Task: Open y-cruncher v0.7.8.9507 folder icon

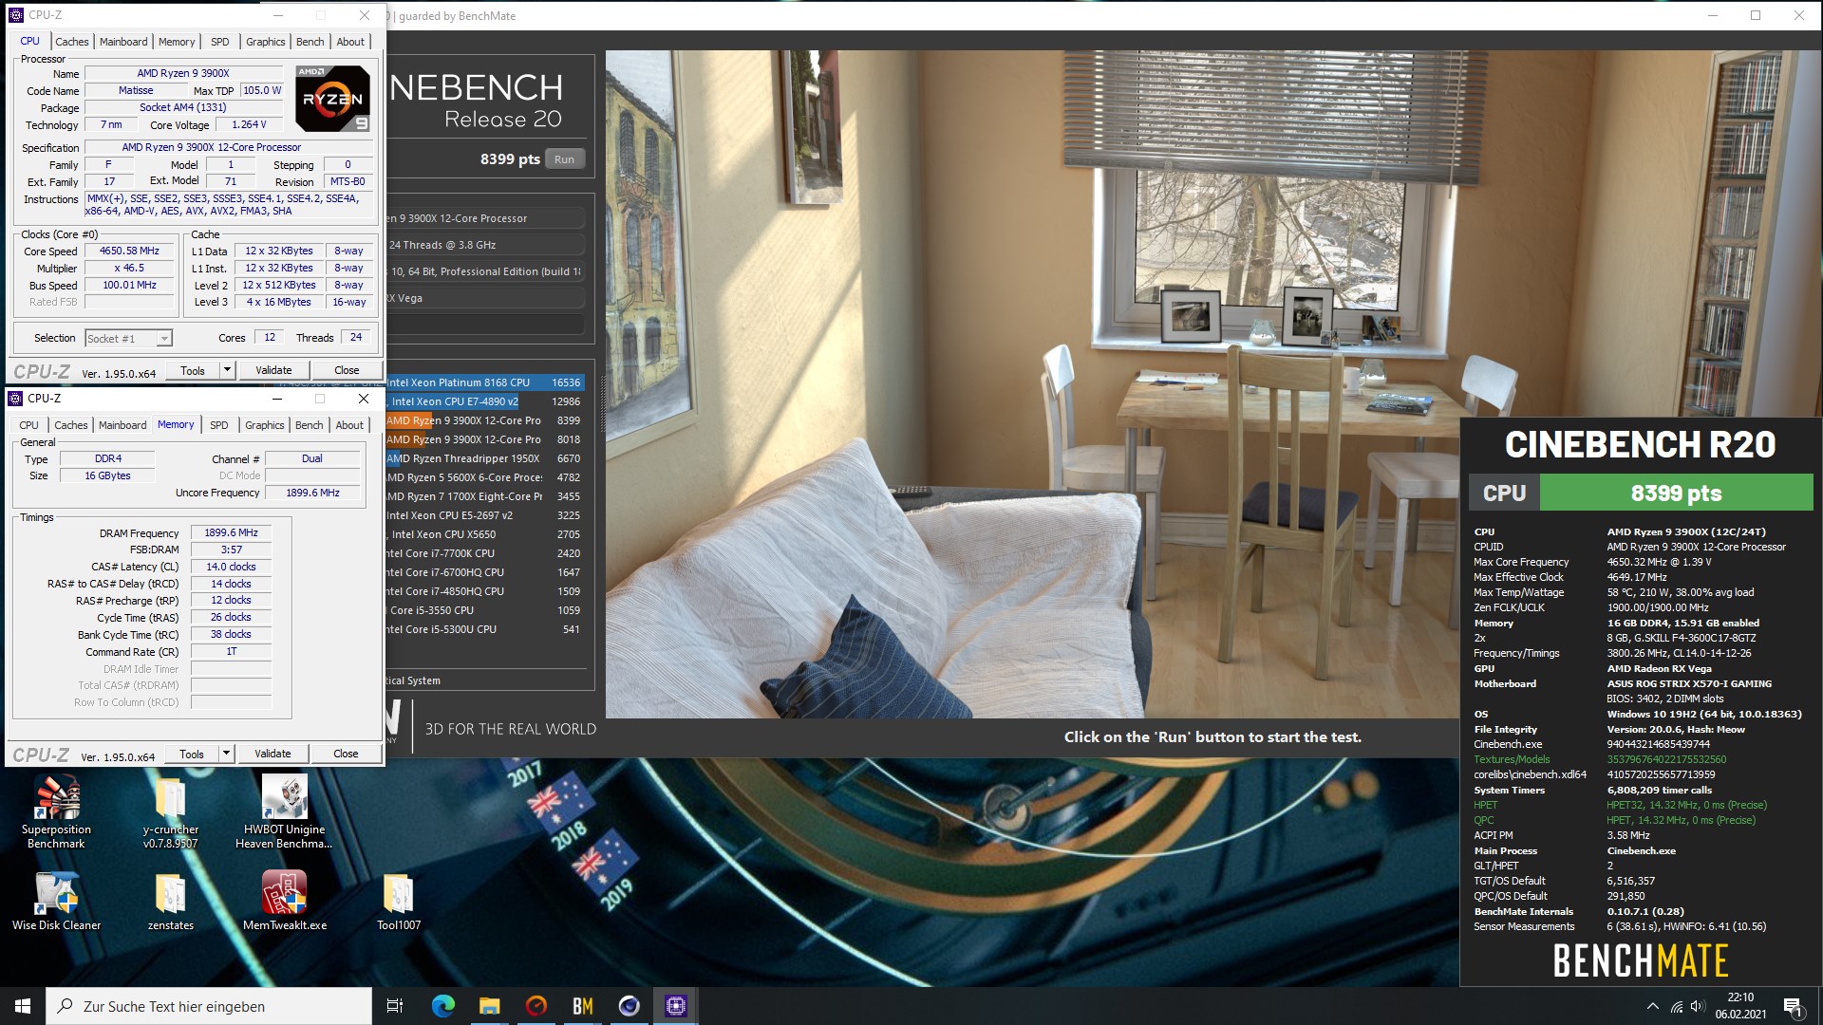Action: tap(171, 811)
